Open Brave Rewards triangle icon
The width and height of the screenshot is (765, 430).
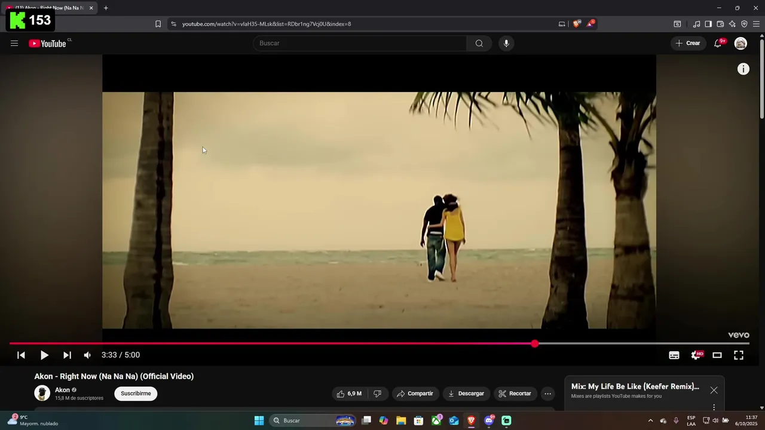(x=590, y=24)
